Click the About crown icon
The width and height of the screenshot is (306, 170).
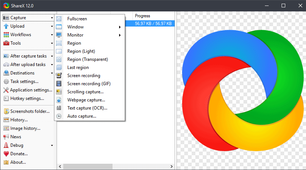coord(6,162)
